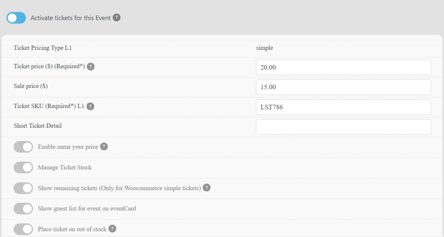444x237 pixels.
Task: Click help icon next to Place ticket on out of stock
Action: [112, 229]
